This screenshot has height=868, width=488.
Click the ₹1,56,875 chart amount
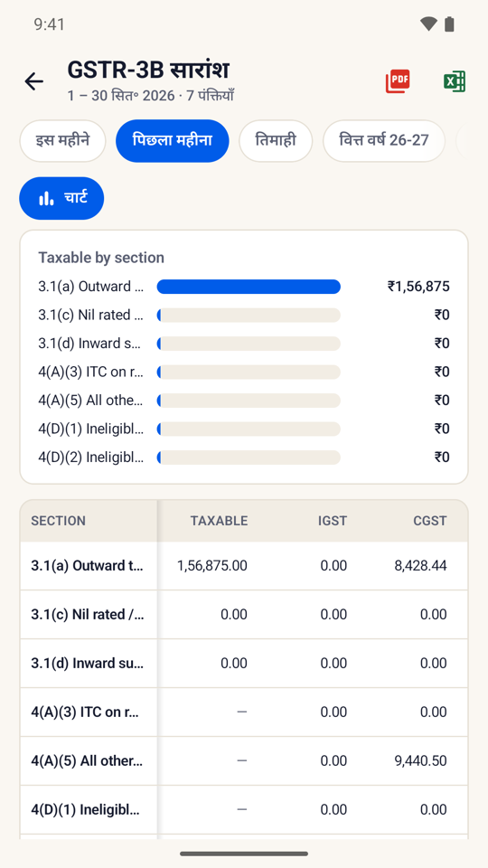(x=418, y=287)
